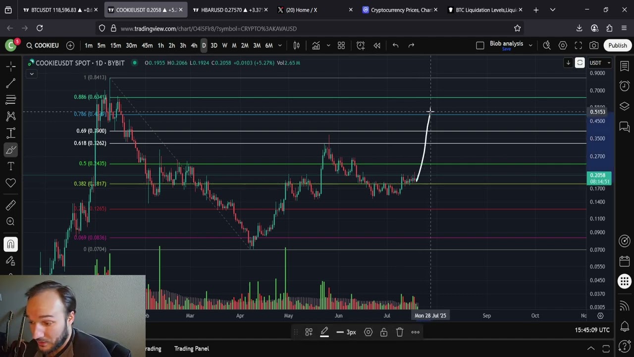Collapse the chart legend chevron
The image size is (634, 357).
[x=32, y=74]
